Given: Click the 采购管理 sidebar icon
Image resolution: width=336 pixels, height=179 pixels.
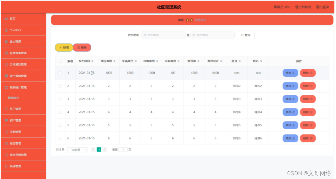Looking at the screenshot, I should pos(6,132).
